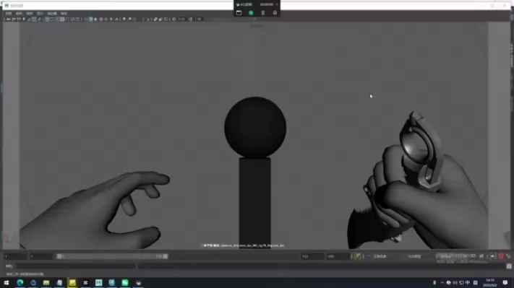This screenshot has height=288, width=514.
Task: Open the last viewport panel menu
Action: (64, 14)
